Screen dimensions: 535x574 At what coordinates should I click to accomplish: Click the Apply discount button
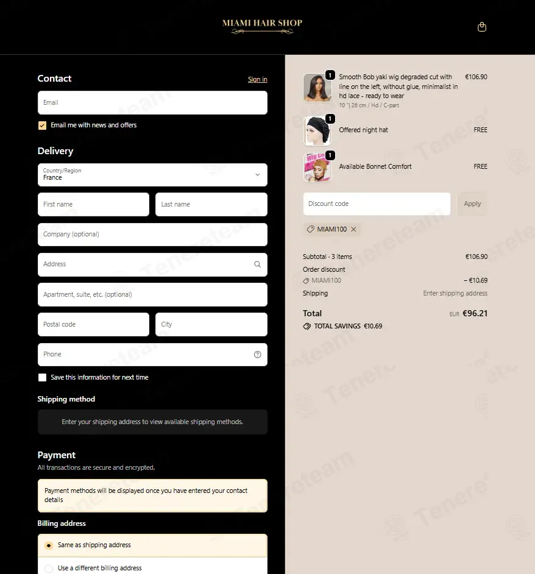(472, 204)
